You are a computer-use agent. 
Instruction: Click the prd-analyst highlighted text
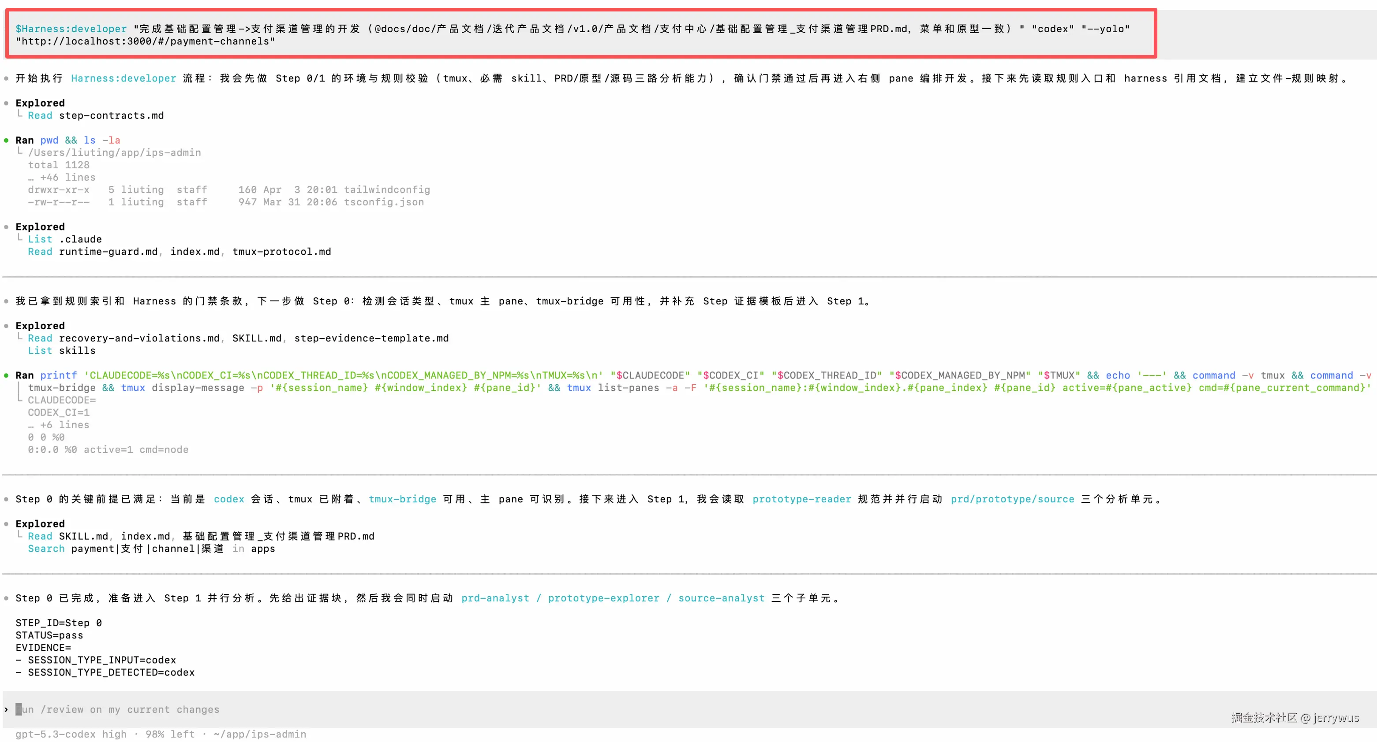[x=495, y=598]
